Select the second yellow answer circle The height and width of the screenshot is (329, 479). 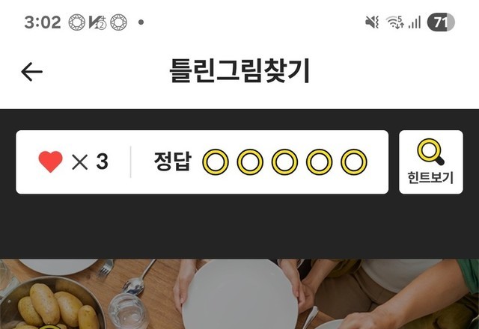pos(250,162)
